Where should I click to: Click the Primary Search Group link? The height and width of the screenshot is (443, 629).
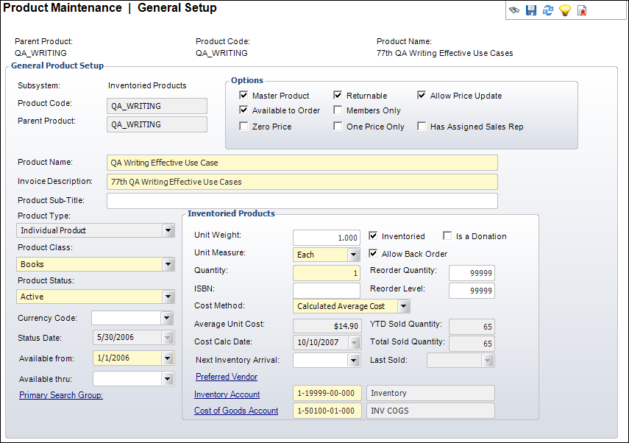pos(60,395)
